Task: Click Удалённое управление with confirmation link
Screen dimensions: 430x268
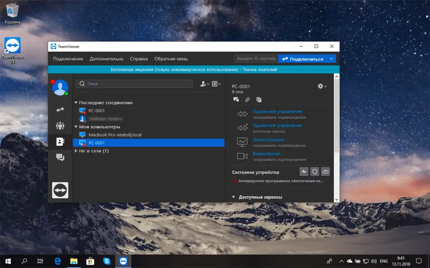Action: coord(277,111)
